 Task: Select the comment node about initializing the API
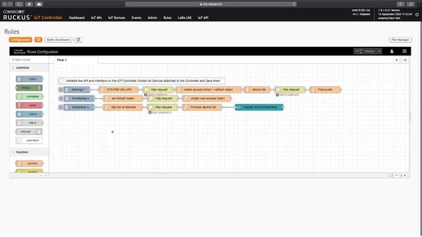(x=142, y=80)
